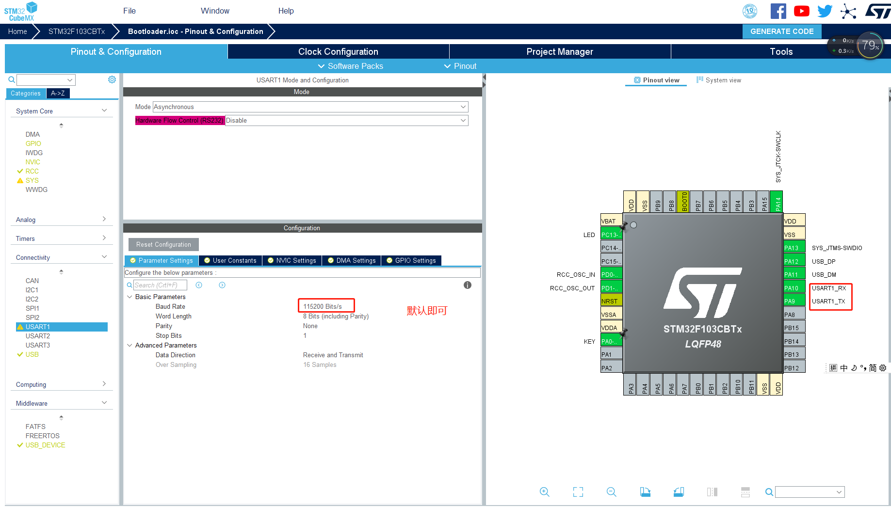891x507 pixels.
Task: Click the Reset Configuration button
Action: (163, 244)
